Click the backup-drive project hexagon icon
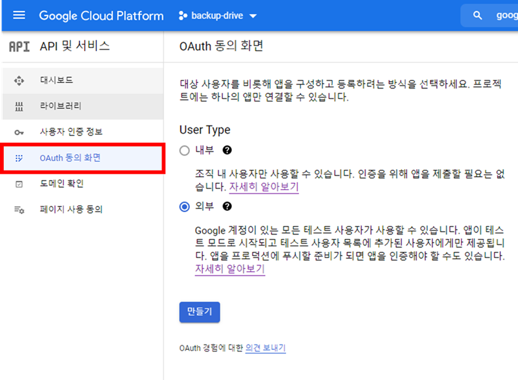Viewport: 518px width, 380px height. 183,16
